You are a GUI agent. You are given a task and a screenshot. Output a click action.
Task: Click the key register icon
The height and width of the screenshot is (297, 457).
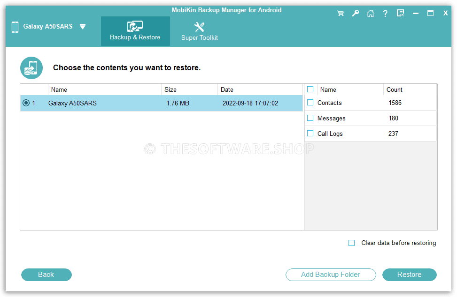(x=355, y=14)
